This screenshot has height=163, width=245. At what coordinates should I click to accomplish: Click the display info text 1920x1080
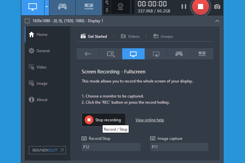click(x=68, y=21)
